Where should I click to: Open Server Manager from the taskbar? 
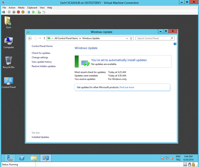click(x=10, y=158)
